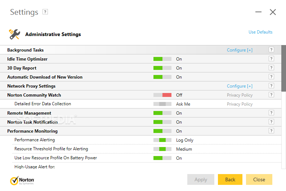This screenshot has height=191, width=286.
Task: Toggle the Idle Time Optimizer switch
Action: (x=162, y=59)
